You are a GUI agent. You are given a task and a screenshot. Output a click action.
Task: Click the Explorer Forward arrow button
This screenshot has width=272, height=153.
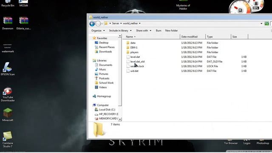(x=98, y=24)
